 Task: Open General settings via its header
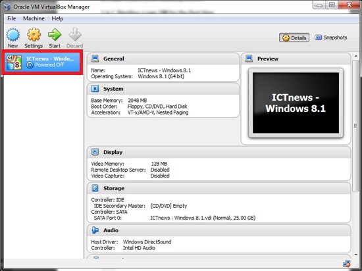pos(114,59)
